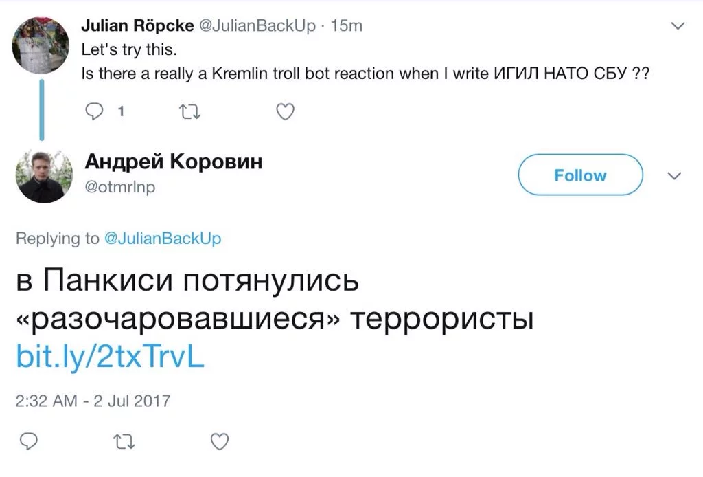The image size is (703, 477).
Task: Like the tweet about Панкиси
Action: coord(218,441)
